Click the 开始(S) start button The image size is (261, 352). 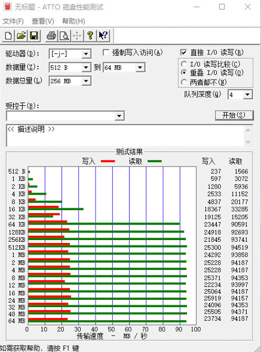tap(234, 115)
